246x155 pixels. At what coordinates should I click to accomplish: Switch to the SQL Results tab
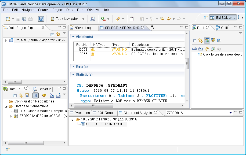(x=104, y=113)
